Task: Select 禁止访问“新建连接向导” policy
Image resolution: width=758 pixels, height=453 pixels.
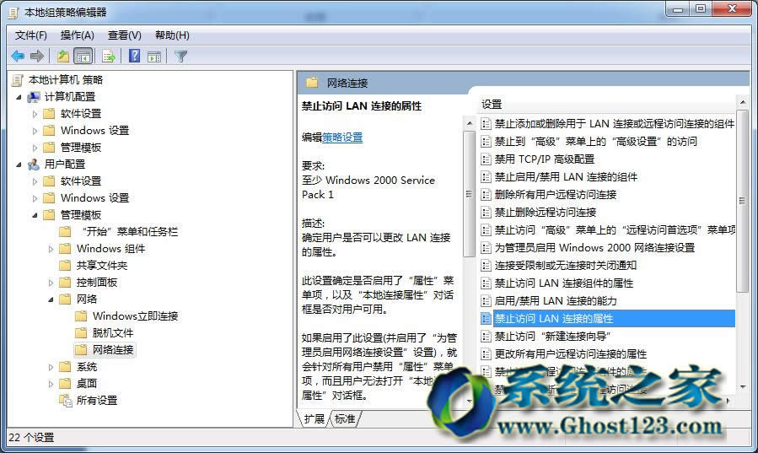Action: pos(552,336)
